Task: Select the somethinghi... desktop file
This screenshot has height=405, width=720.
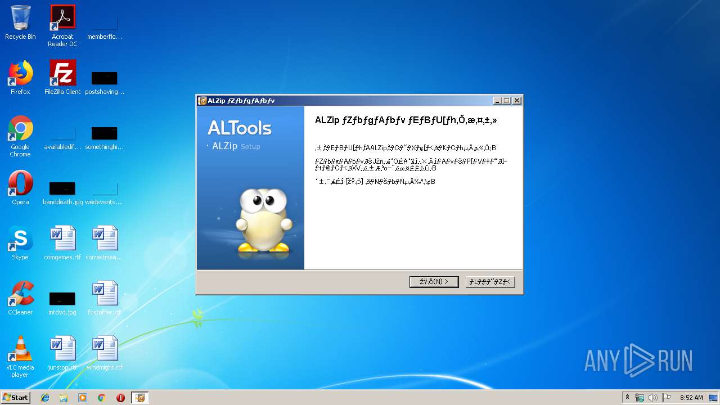Action: coord(105,138)
